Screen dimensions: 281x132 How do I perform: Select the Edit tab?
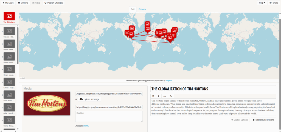coord(133,9)
